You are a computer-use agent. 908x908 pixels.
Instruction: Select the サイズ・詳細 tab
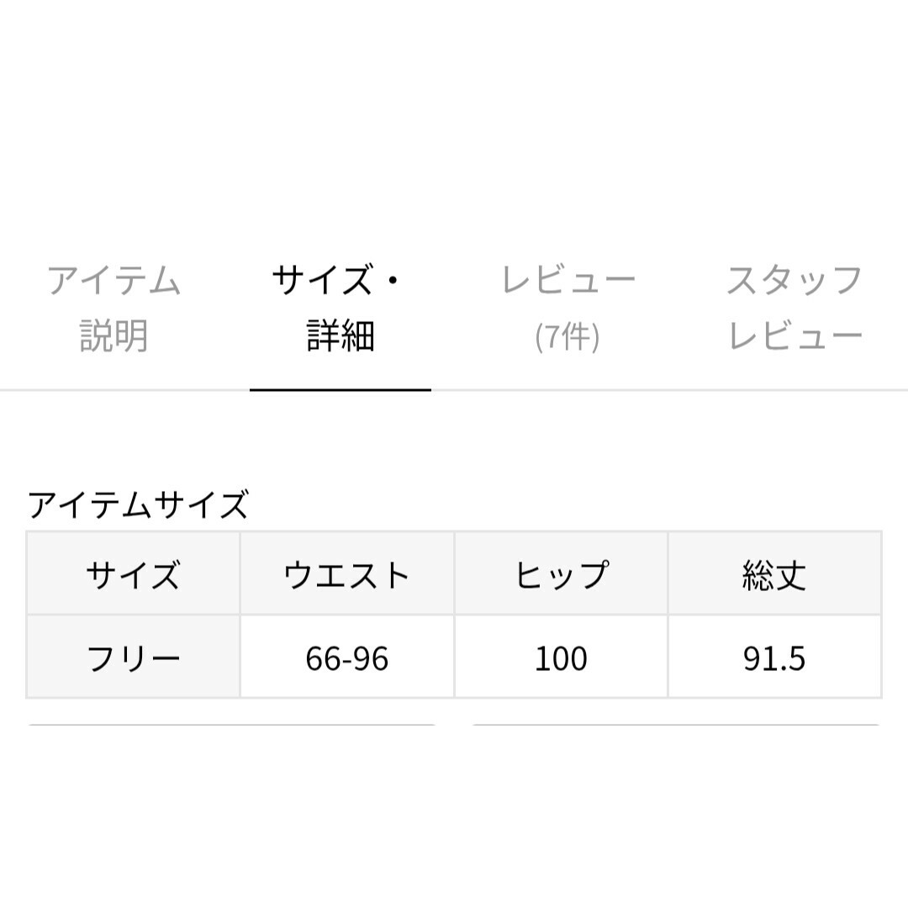[340, 308]
